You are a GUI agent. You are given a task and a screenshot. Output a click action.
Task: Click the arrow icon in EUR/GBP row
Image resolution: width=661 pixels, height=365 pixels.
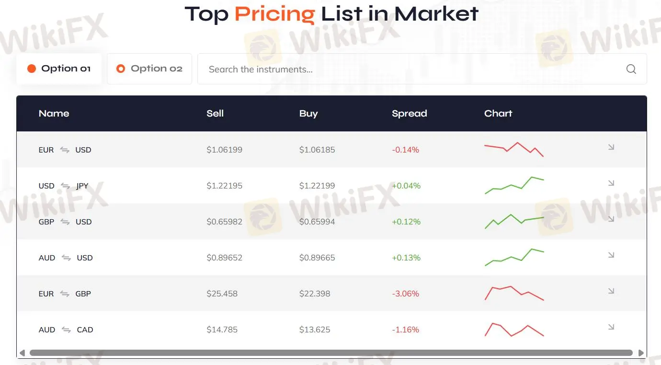point(611,291)
